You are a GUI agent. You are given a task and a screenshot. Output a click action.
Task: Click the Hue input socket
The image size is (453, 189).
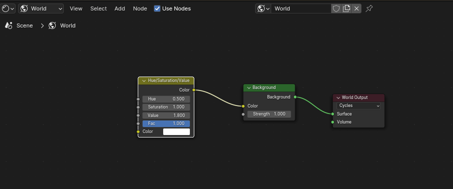tap(138, 99)
